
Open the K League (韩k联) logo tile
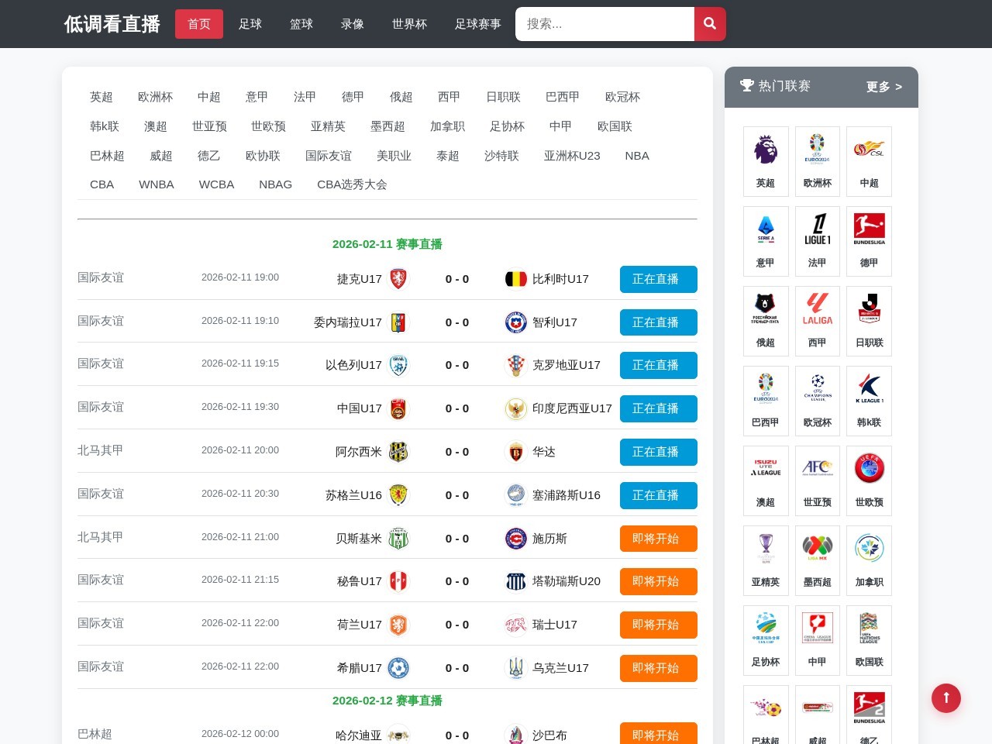tap(869, 401)
